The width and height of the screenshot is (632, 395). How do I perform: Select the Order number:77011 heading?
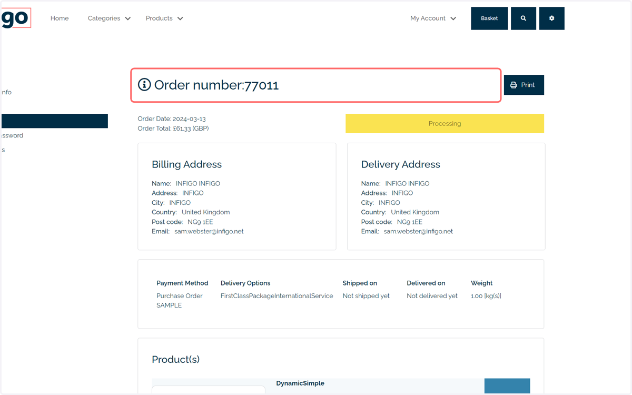tap(216, 85)
